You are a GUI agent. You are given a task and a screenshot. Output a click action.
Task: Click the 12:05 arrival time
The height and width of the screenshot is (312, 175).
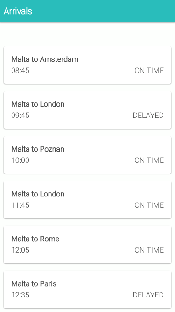[x=20, y=250]
